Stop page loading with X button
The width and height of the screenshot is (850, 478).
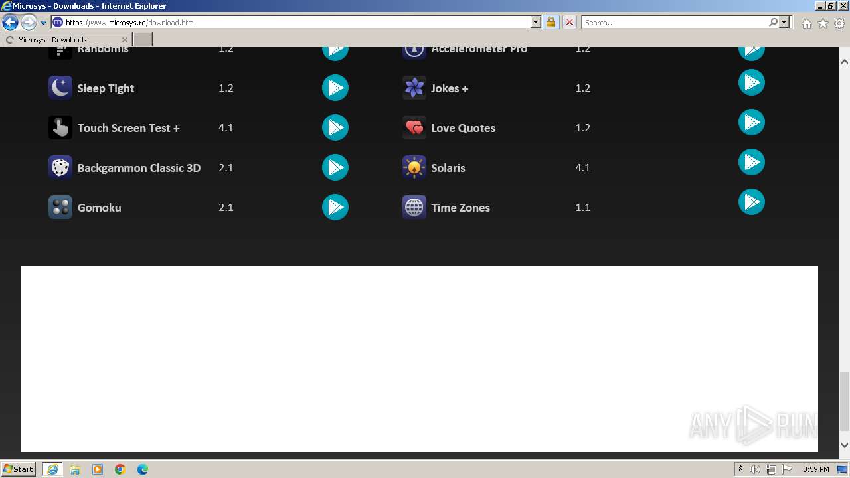569,22
